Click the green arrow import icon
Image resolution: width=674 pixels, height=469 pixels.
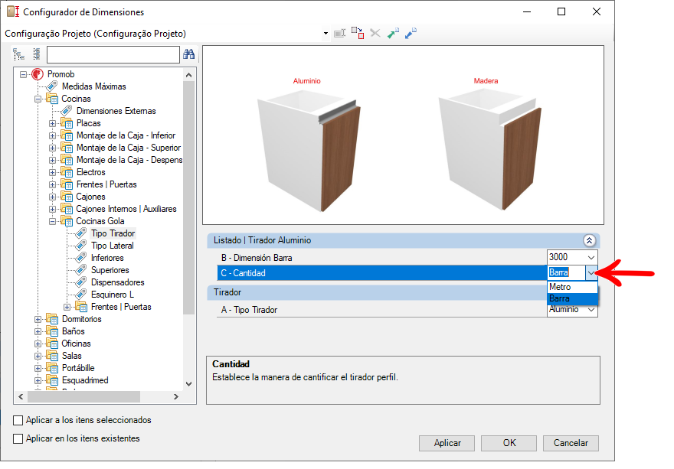coord(393,34)
